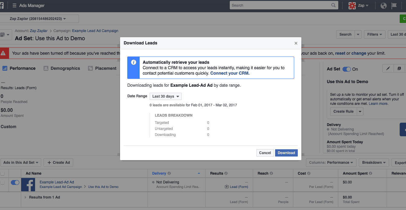Expand the Results from 1 Ad row

tap(26, 197)
